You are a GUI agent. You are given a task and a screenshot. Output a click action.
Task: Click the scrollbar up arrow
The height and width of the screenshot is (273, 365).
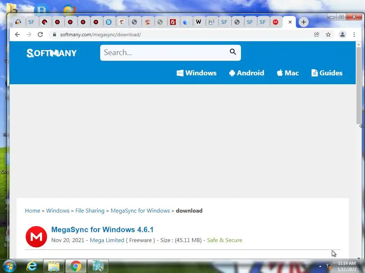click(359, 44)
